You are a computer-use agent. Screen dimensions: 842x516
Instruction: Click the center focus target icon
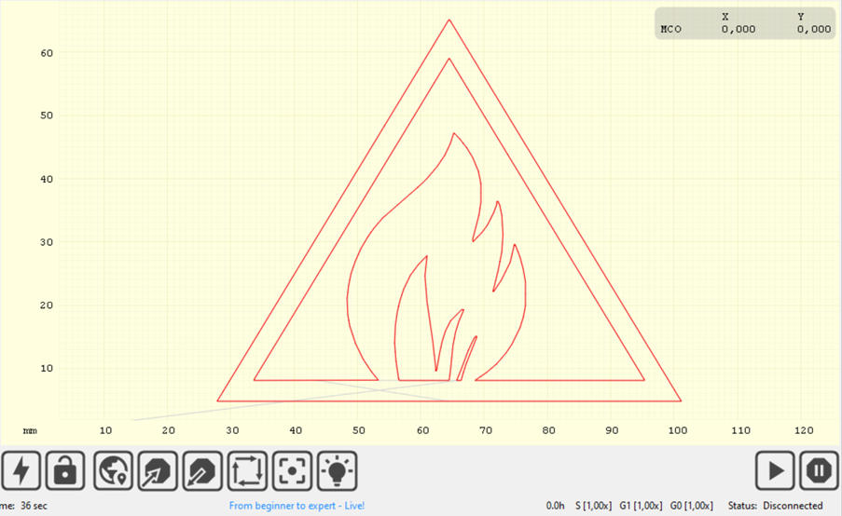point(293,471)
